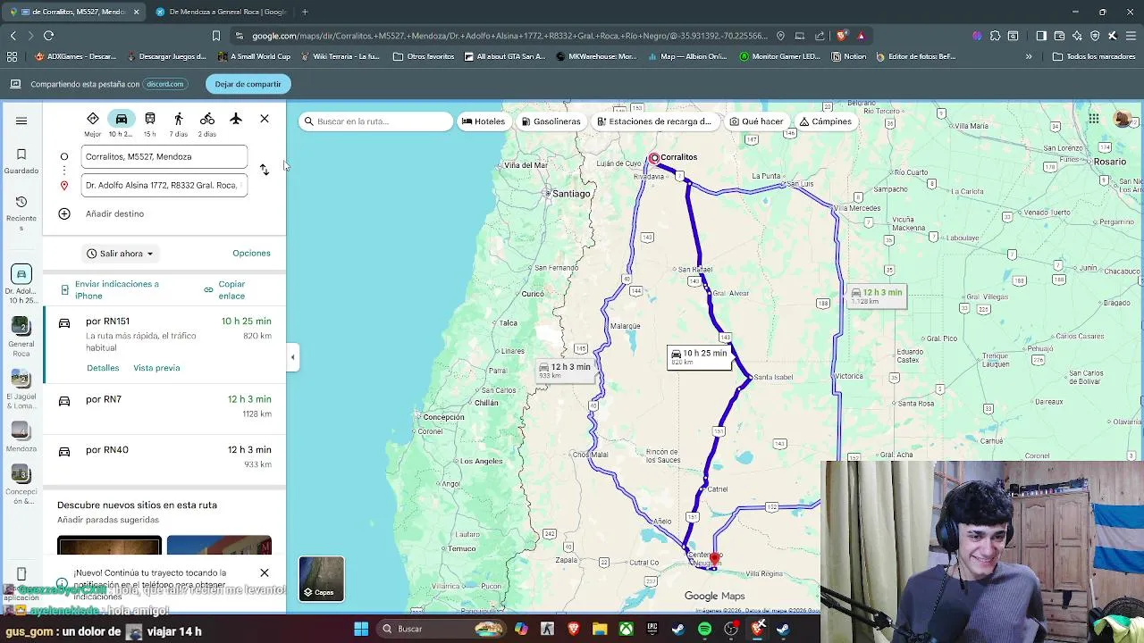Open Spotify from the taskbar

click(705, 630)
